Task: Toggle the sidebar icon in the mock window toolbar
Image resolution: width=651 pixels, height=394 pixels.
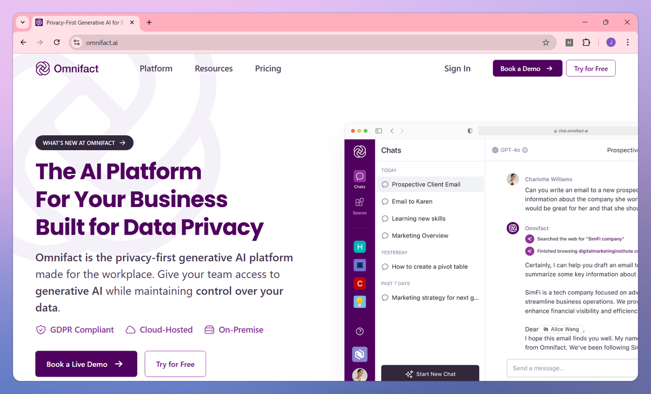Action: click(379, 131)
